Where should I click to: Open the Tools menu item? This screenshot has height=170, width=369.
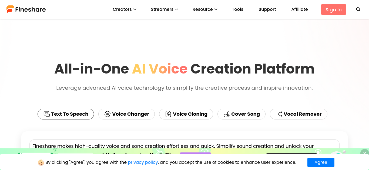pos(238,9)
